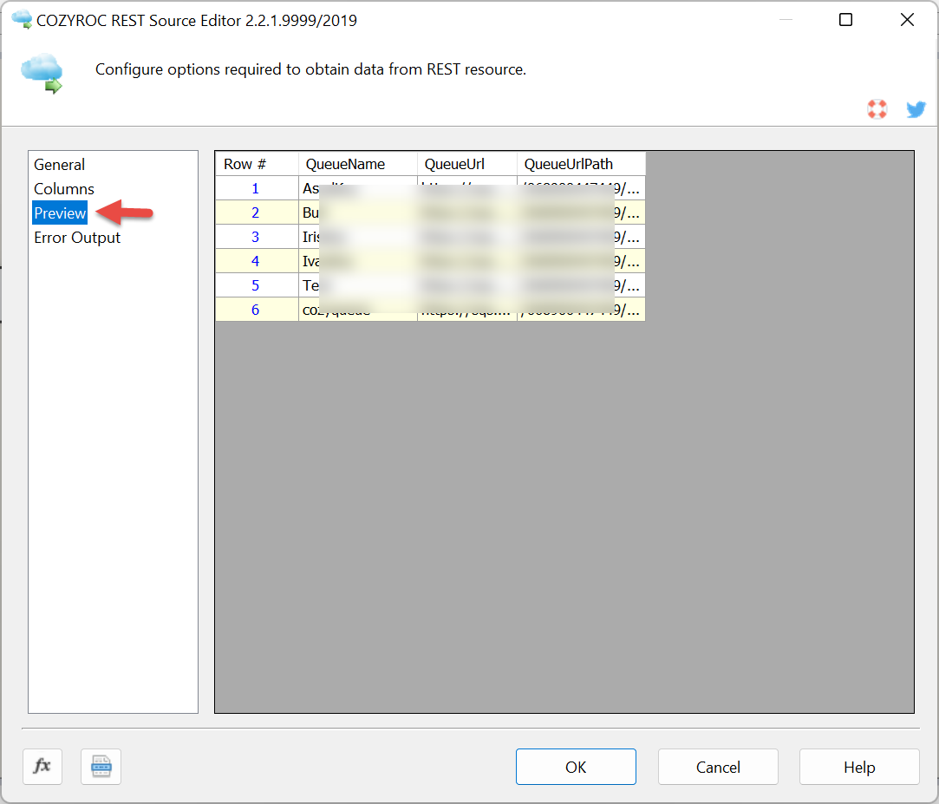Select row number 4 cell

(x=257, y=261)
